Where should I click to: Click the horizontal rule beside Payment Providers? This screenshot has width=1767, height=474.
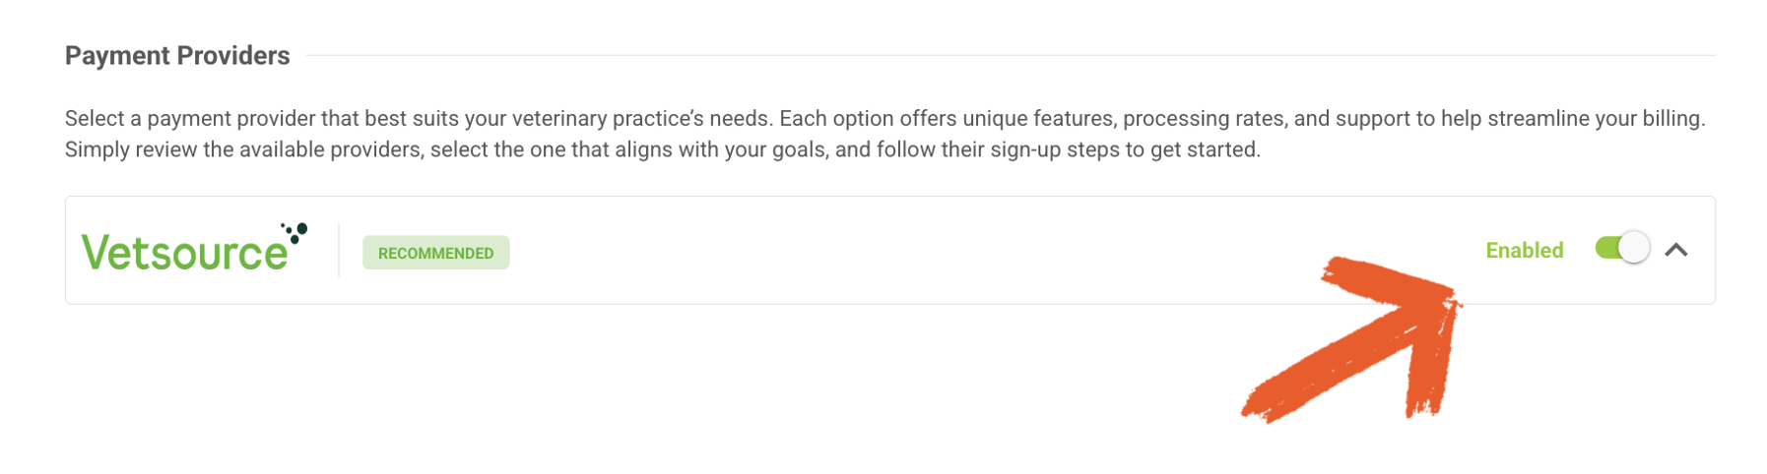click(1011, 56)
